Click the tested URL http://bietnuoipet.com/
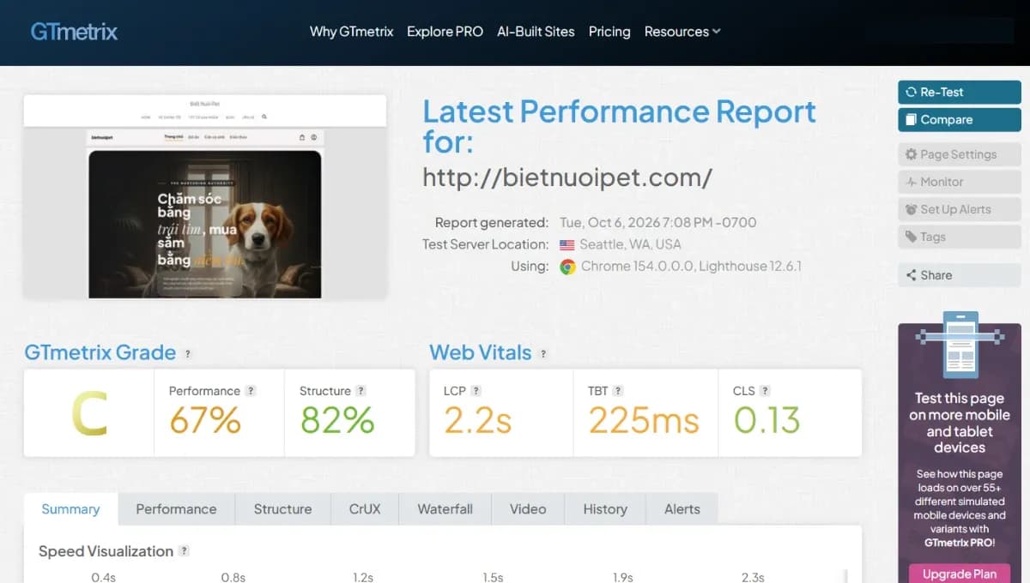 pyautogui.click(x=567, y=177)
